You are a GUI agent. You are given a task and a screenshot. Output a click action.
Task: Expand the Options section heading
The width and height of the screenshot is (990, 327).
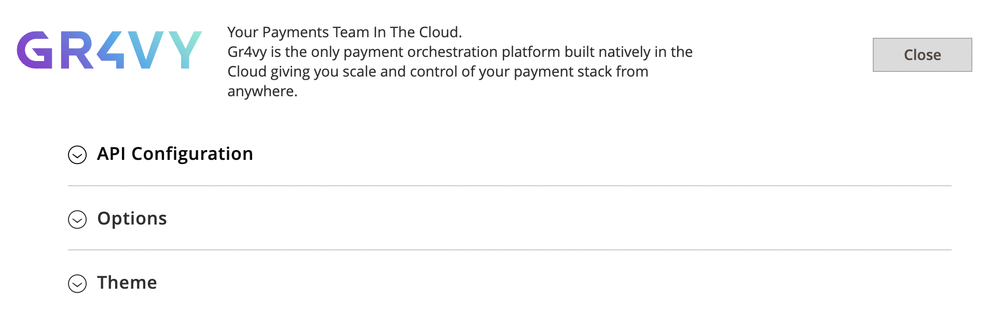(x=132, y=219)
